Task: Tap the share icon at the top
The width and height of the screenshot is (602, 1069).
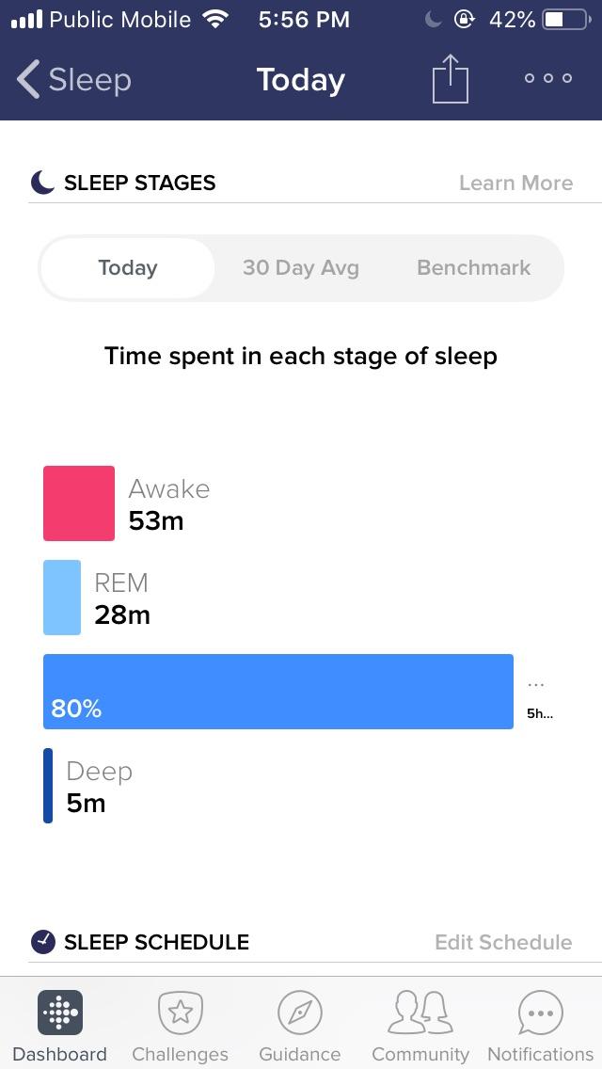Action: click(450, 80)
